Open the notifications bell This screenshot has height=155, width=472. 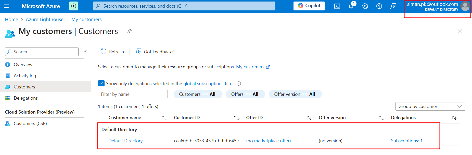(x=351, y=6)
